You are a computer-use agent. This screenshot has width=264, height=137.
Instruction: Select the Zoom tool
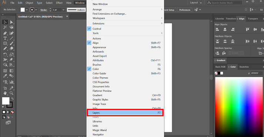pyautogui.click(x=11, y=93)
